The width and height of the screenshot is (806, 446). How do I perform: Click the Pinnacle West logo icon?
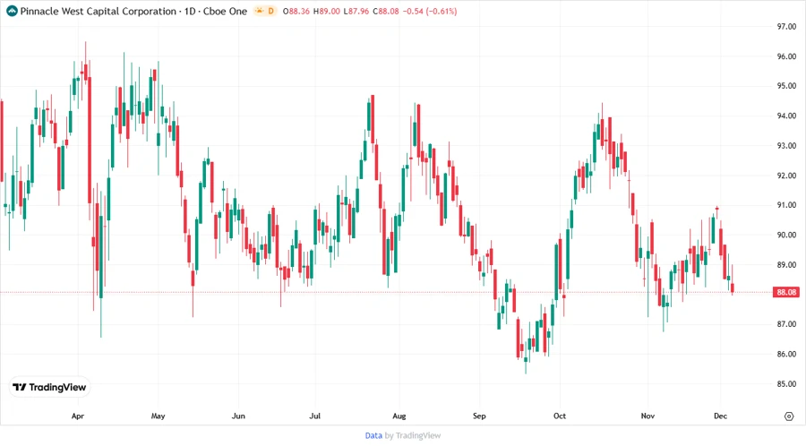tap(12, 11)
